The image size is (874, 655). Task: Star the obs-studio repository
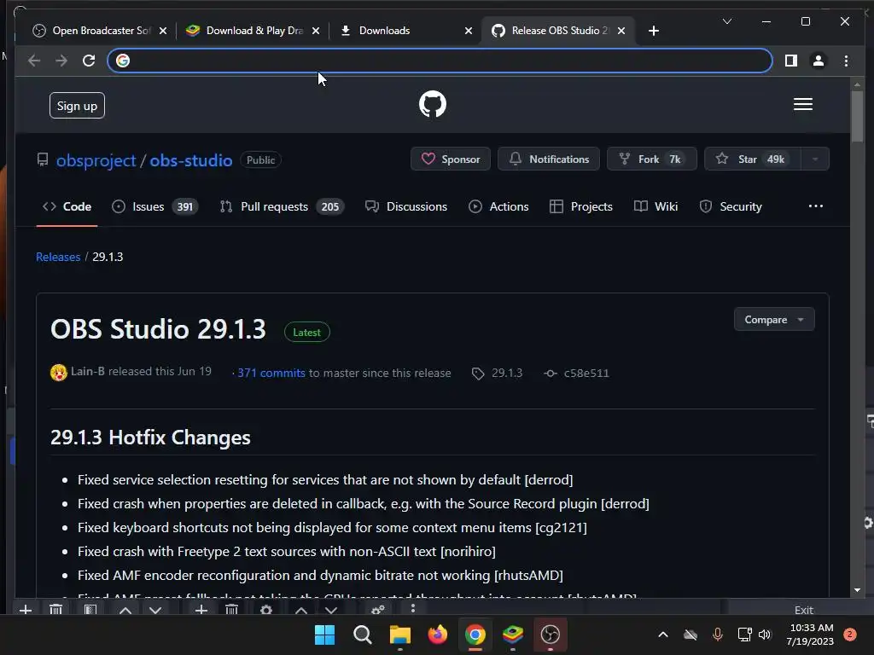click(753, 159)
